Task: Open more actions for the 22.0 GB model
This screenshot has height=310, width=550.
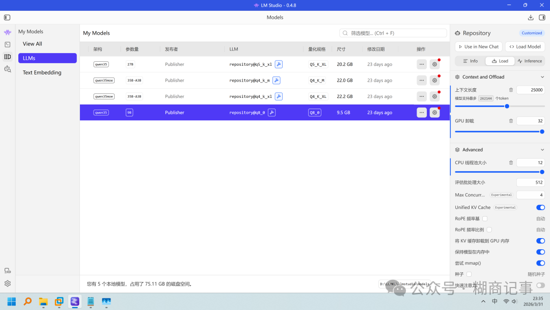Action: (x=422, y=81)
